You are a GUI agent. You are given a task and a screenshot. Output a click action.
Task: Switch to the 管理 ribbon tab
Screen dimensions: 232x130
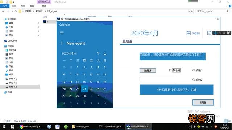tap(44, 6)
